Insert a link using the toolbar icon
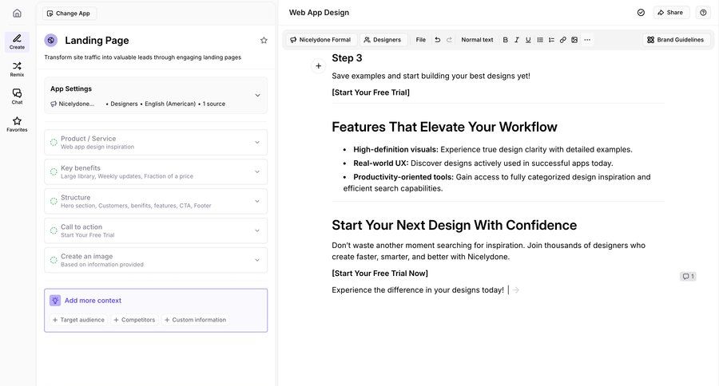This screenshot has height=386, width=719. point(562,40)
